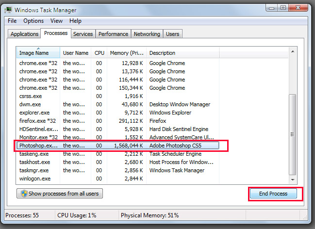Open the View menu
This screenshot has height=229, width=315.
56,21
